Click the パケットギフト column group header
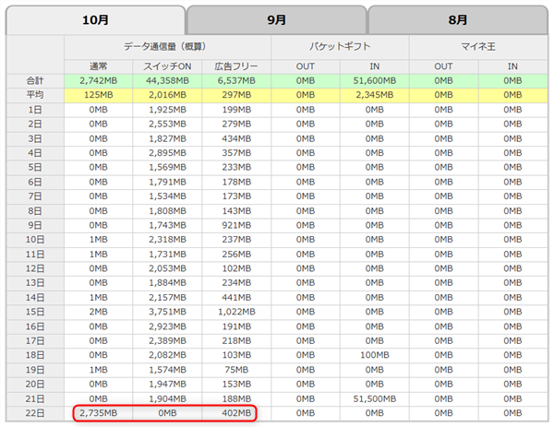Image resolution: width=554 pixels, height=427 pixels. (340, 46)
